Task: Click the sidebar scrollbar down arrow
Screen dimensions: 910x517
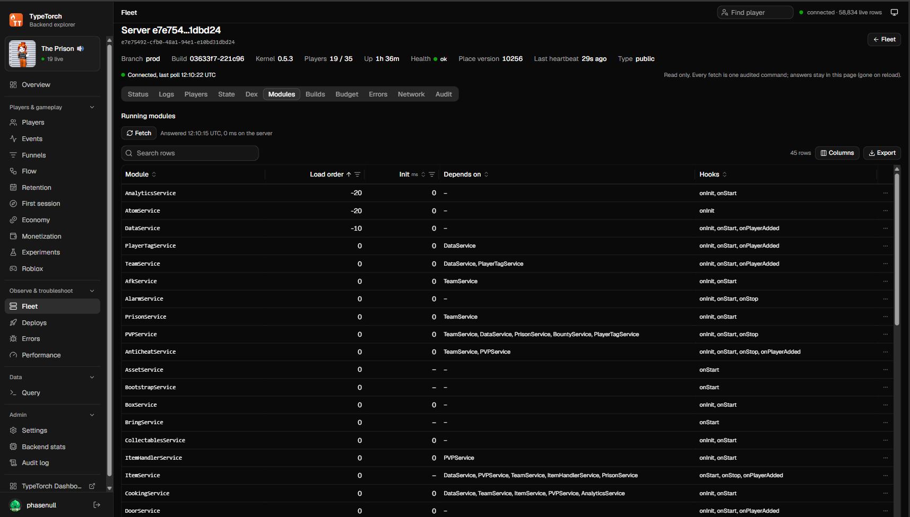Action: coord(109,488)
